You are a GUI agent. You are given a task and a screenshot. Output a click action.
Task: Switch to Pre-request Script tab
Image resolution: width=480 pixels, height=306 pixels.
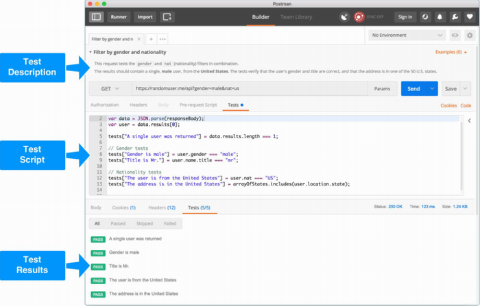click(197, 105)
